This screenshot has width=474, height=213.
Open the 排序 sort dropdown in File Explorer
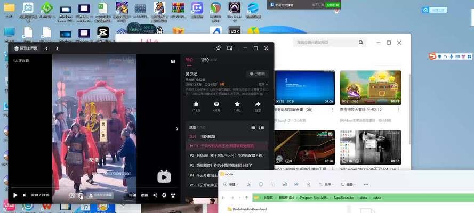326,184
